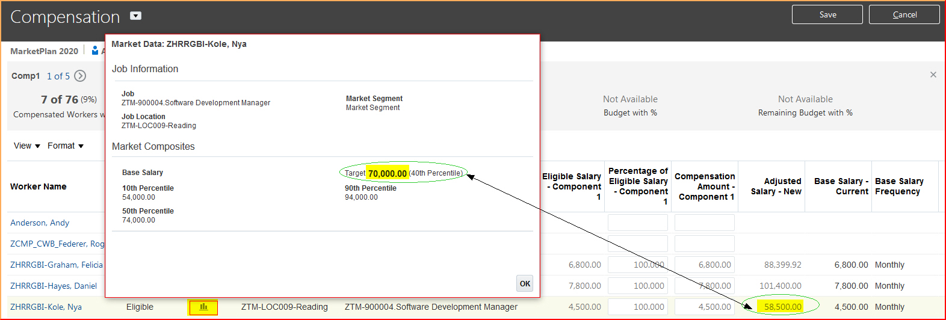
Task: Edit Compensation Amount 6,800.00 field
Action: [705, 265]
